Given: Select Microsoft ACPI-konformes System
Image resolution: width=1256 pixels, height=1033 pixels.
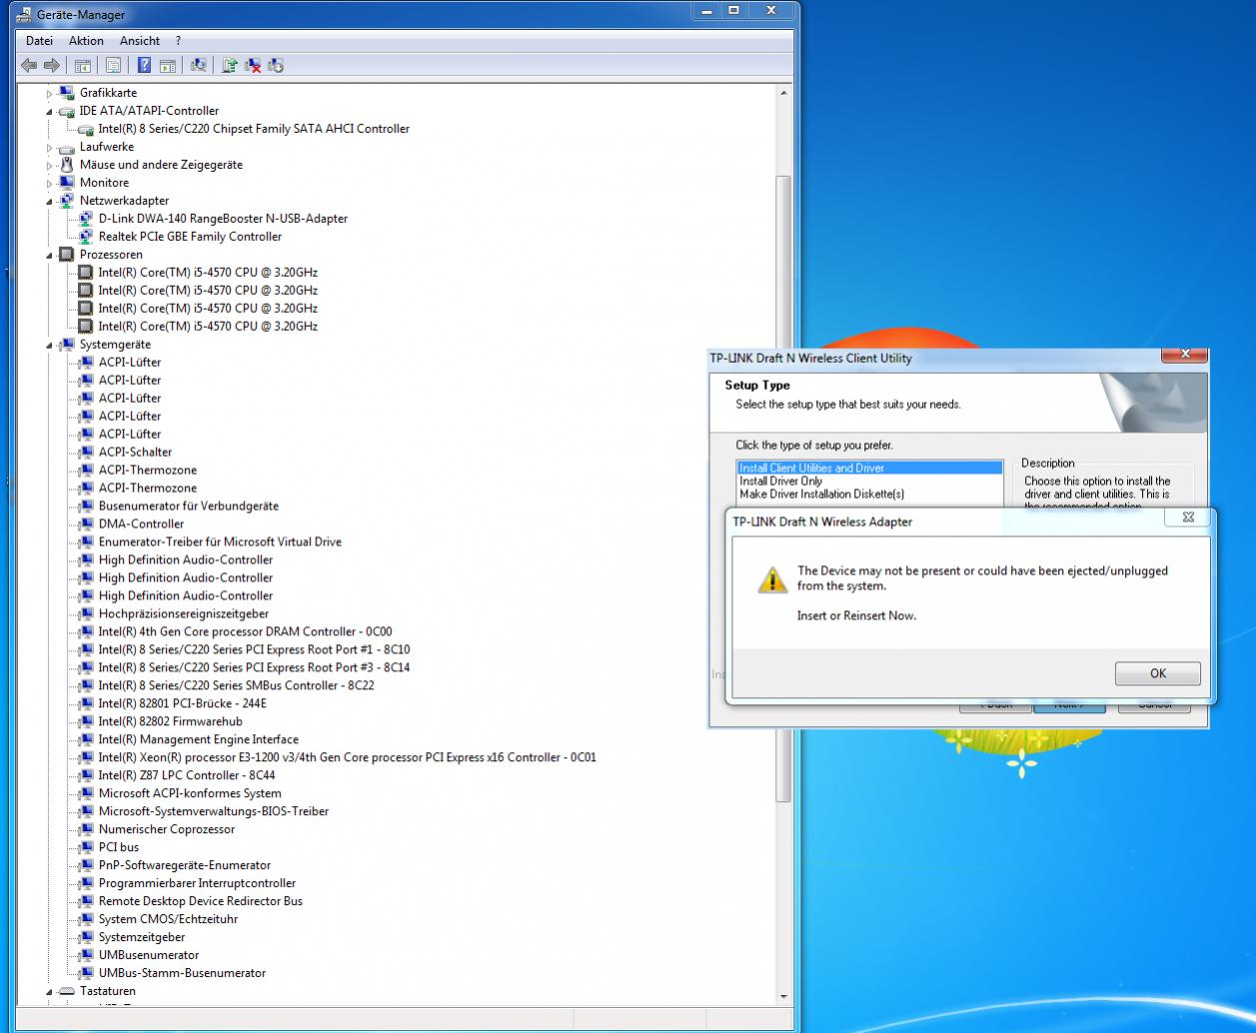Looking at the screenshot, I should [190, 794].
